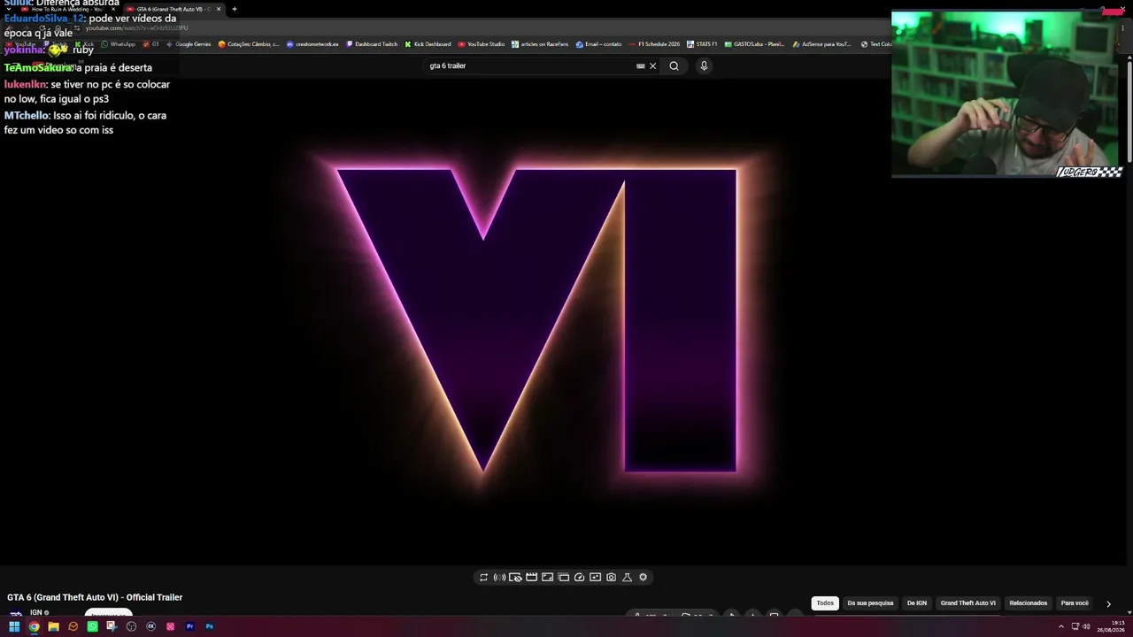Select the 'De IGN' filter chip

917,603
